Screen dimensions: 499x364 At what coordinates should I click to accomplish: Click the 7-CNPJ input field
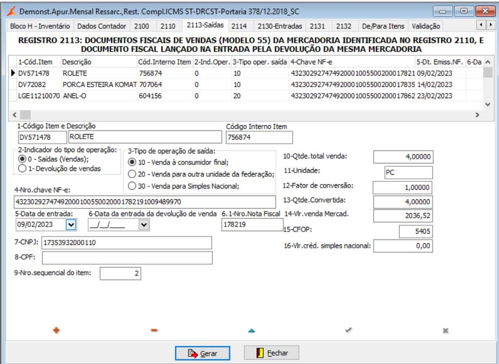(127, 243)
